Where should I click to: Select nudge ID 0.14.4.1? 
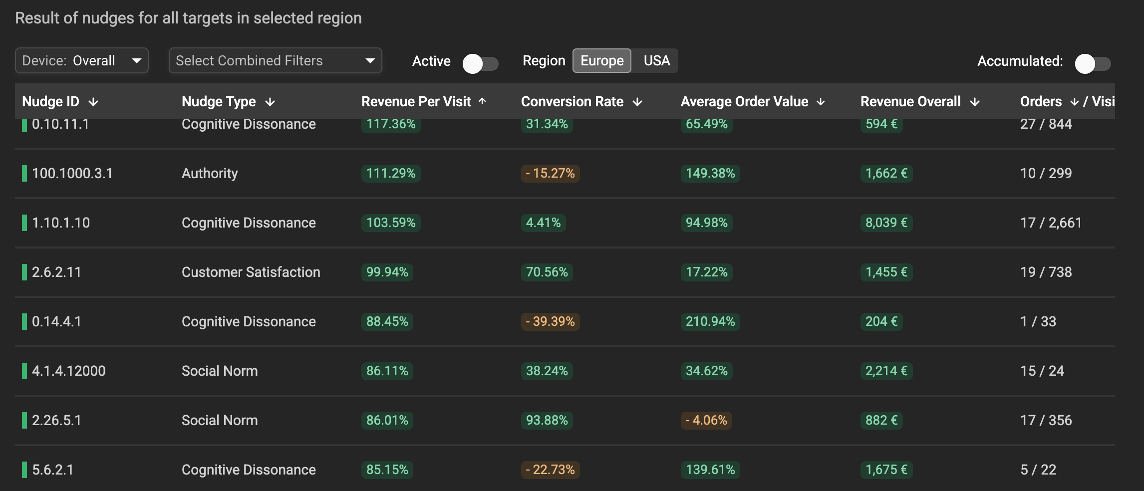click(x=56, y=321)
